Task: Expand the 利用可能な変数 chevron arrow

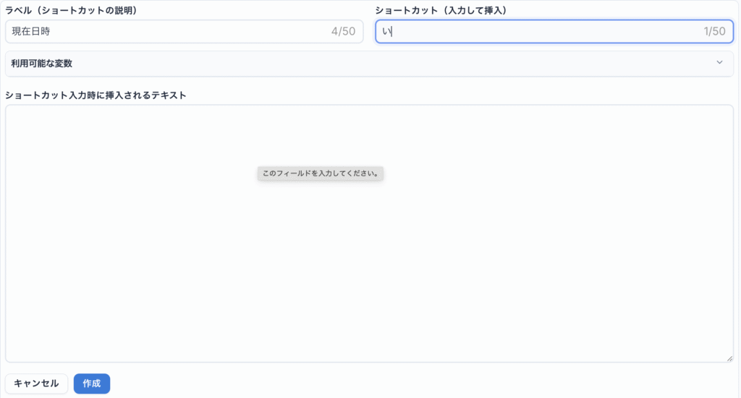Action: pyautogui.click(x=719, y=63)
